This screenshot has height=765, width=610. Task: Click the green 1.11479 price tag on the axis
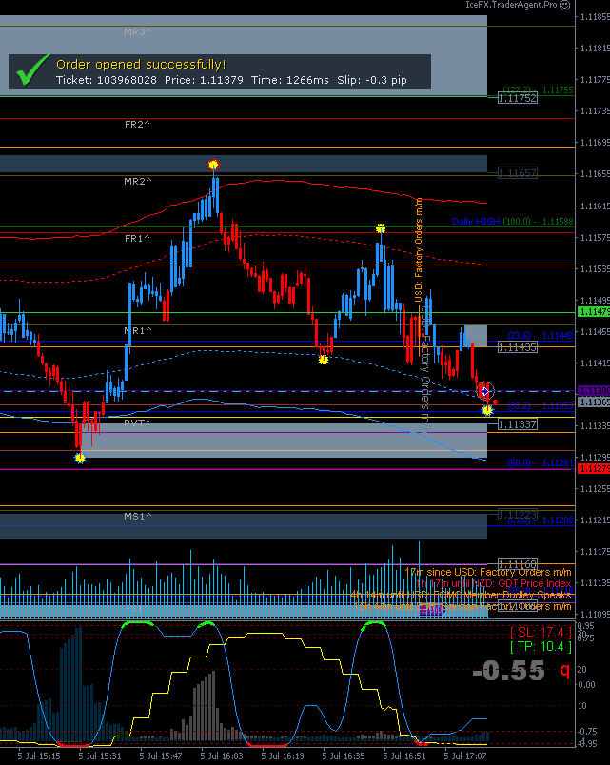(x=594, y=312)
